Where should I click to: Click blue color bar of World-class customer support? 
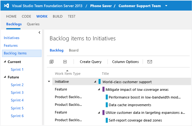(100, 82)
